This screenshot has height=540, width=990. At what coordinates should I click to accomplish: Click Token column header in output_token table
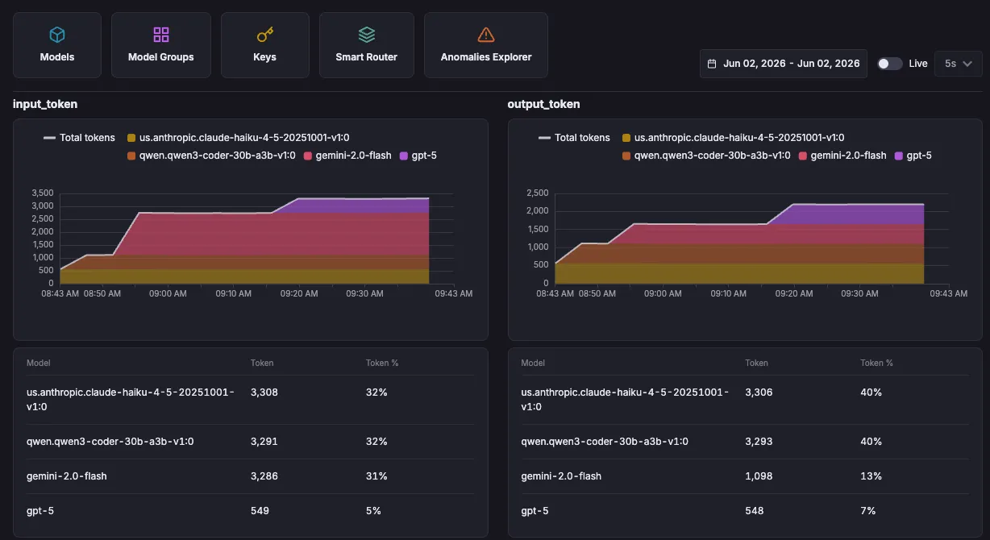coord(757,363)
